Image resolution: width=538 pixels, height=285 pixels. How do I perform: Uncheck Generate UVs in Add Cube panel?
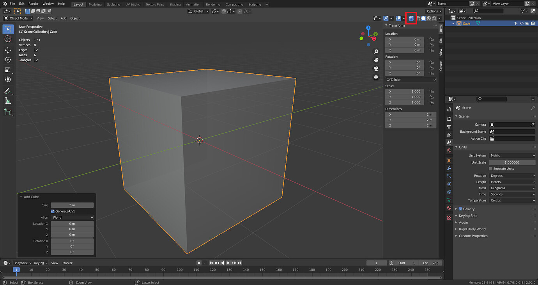[53, 211]
